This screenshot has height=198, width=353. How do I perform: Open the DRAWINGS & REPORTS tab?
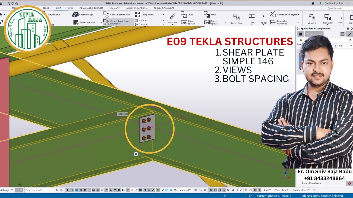91,8
